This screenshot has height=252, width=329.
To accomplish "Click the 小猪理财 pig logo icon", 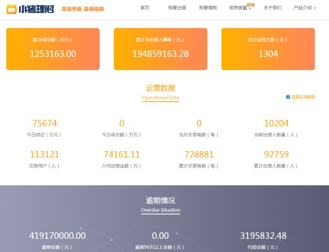I will pos(12,9).
